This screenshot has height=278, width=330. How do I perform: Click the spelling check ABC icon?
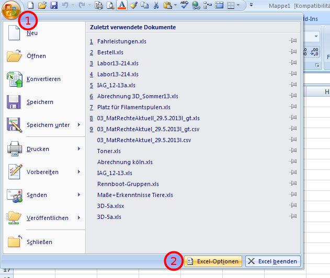(x=184, y=5)
